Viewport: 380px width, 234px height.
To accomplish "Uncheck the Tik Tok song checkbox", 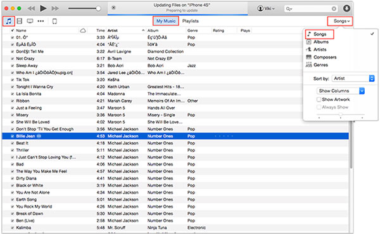I will [x=13, y=80].
